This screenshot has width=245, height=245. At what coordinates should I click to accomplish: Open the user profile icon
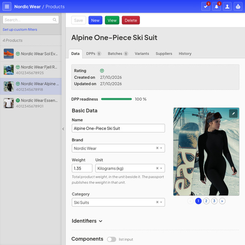(x=227, y=7)
